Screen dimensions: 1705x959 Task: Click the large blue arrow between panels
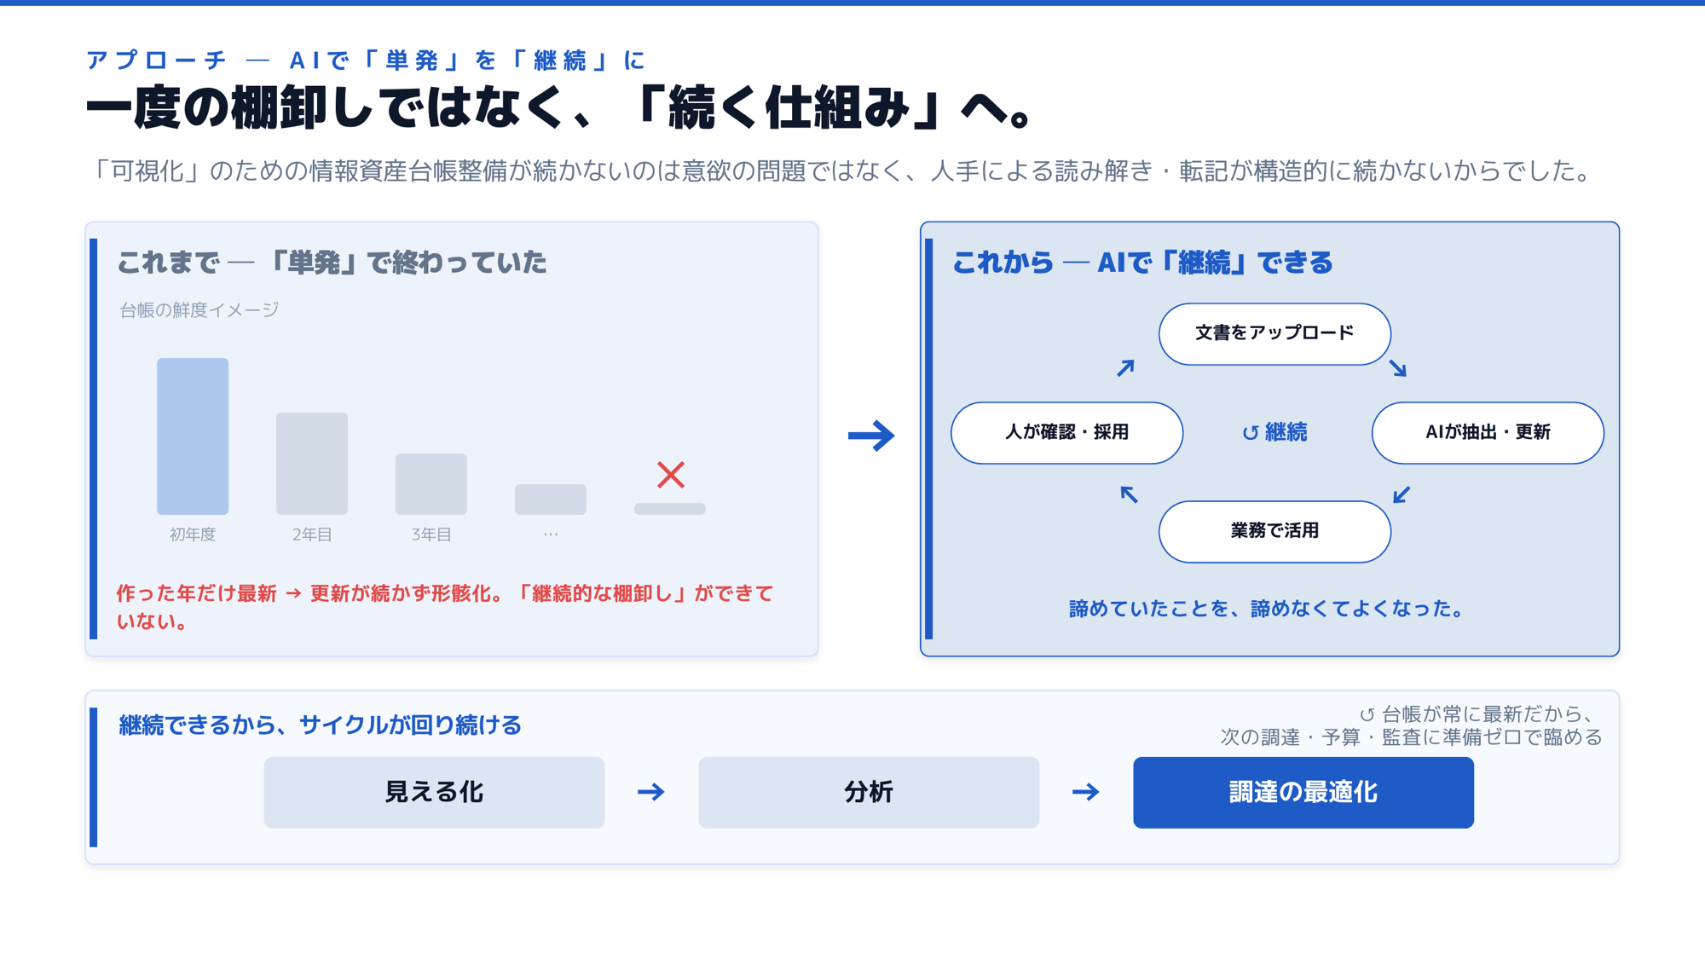871,436
